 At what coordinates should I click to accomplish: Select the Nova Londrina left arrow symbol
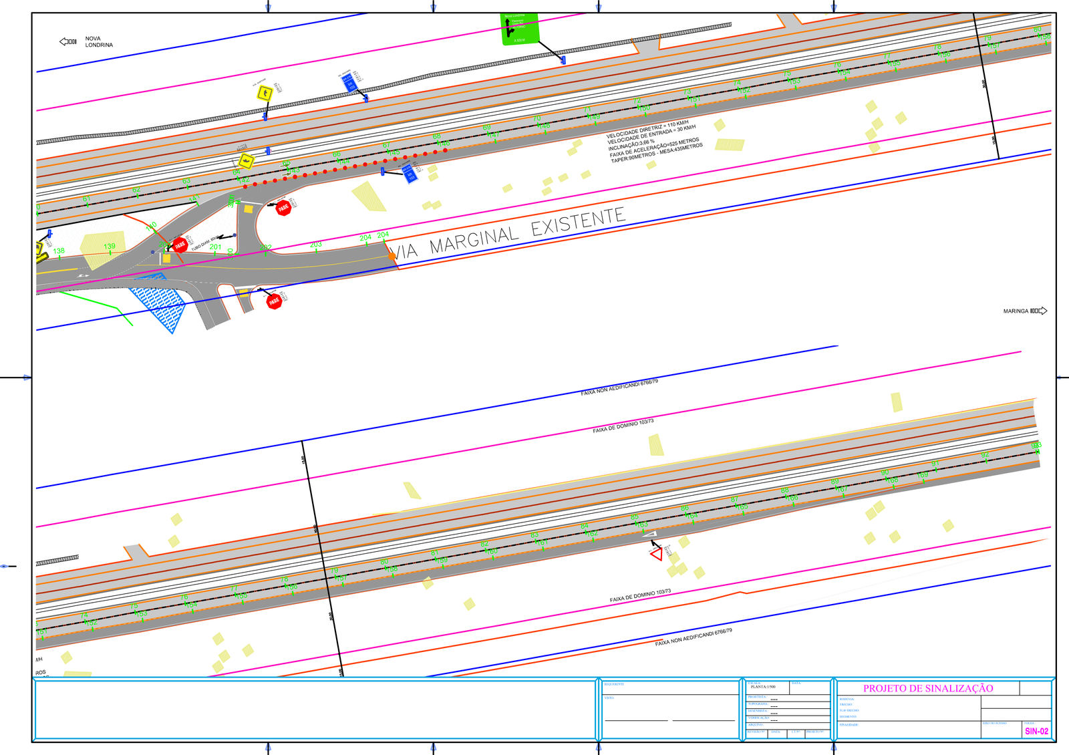coord(68,41)
